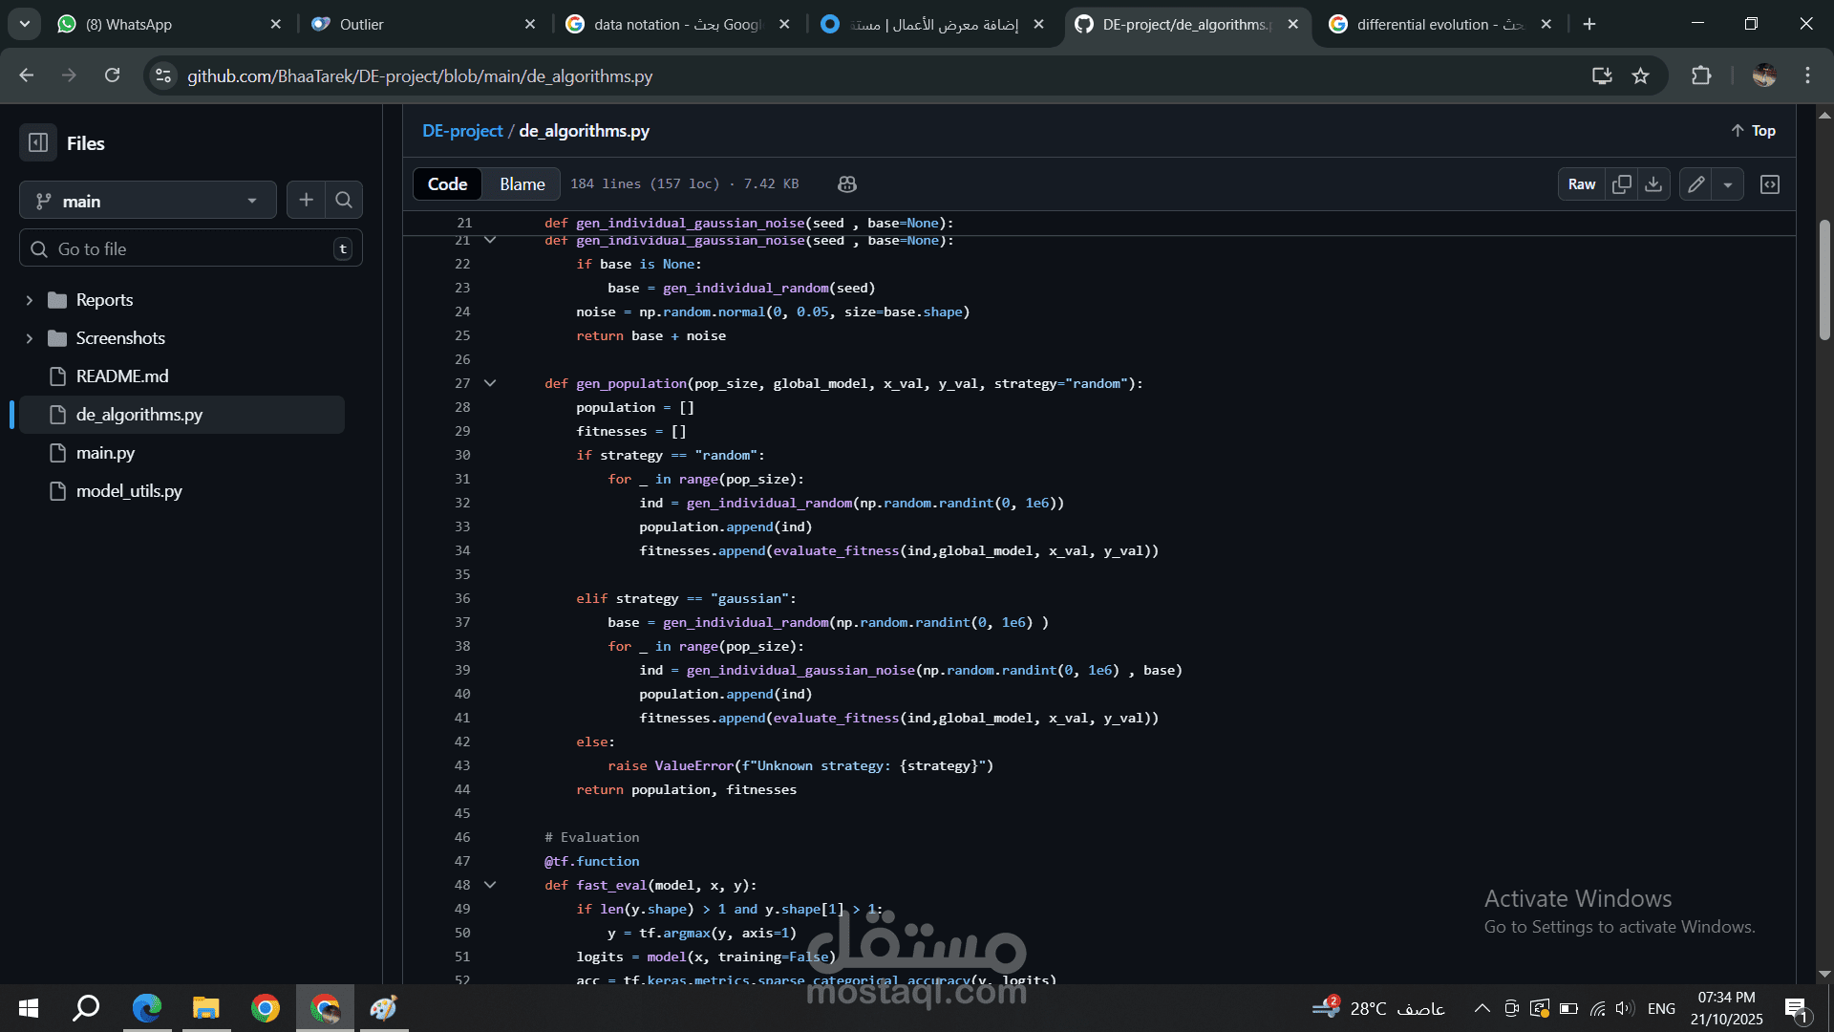Select the Code view toggle

[447, 184]
